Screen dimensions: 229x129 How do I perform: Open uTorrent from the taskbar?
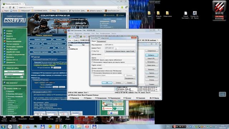(65, 126)
